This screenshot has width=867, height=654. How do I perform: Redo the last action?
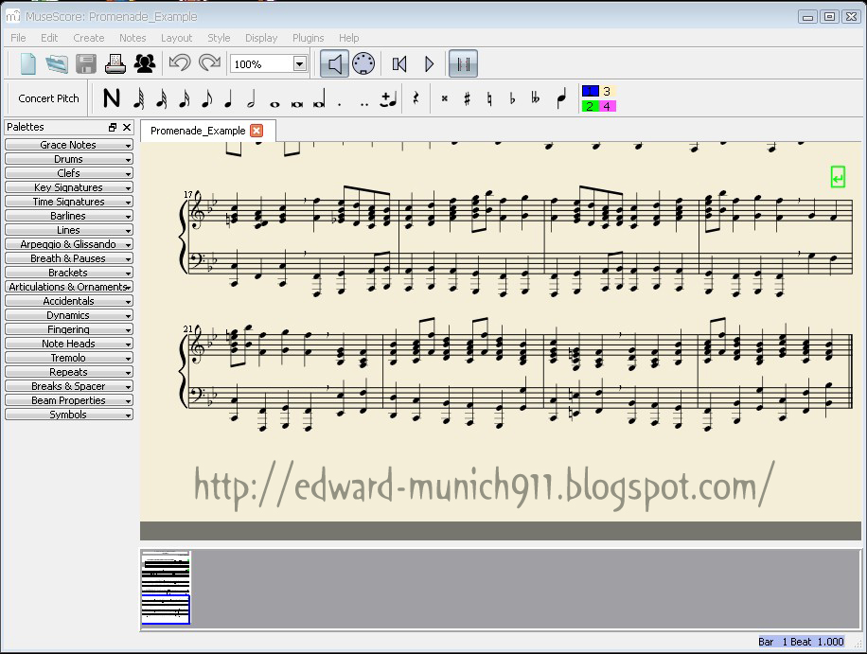[209, 63]
